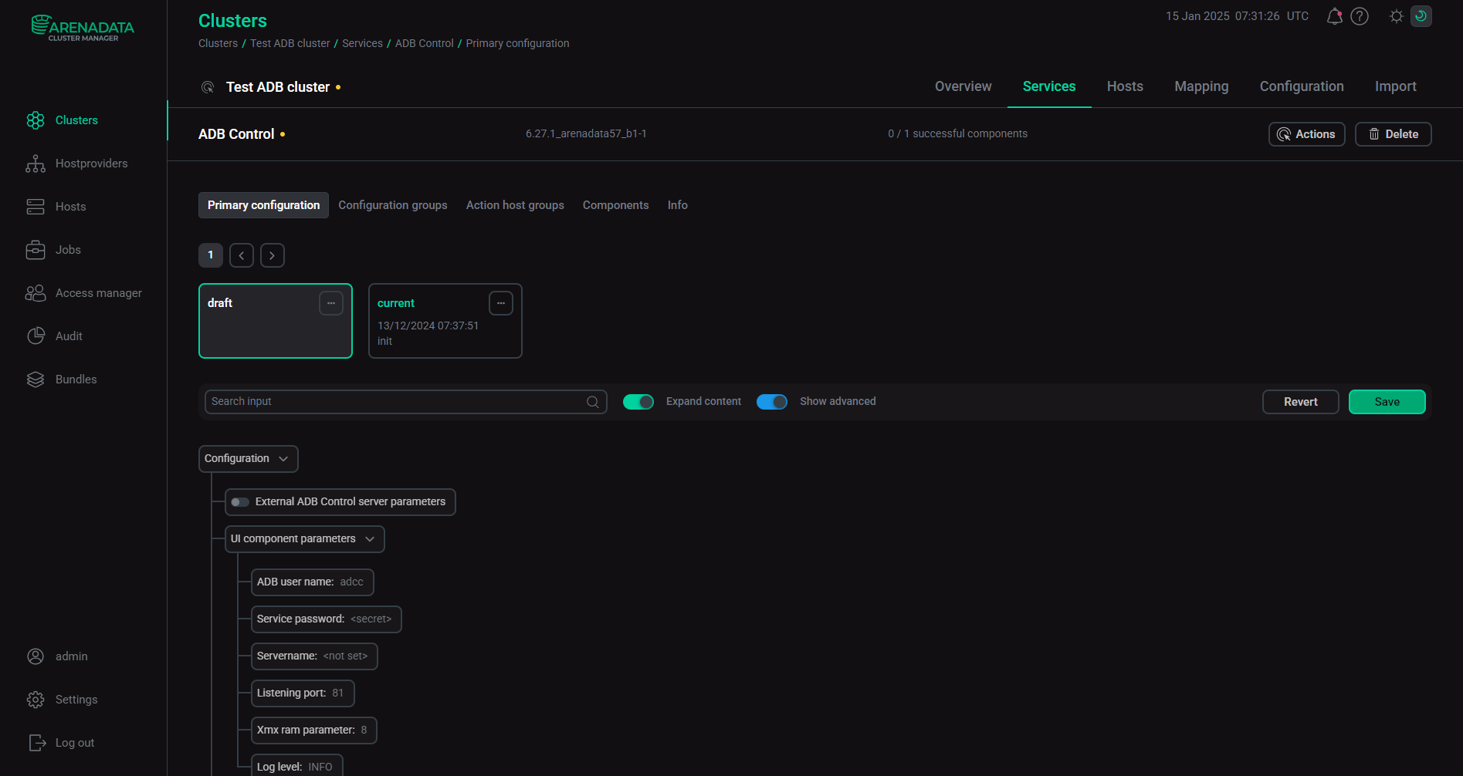Open Components subtab

[x=615, y=205]
